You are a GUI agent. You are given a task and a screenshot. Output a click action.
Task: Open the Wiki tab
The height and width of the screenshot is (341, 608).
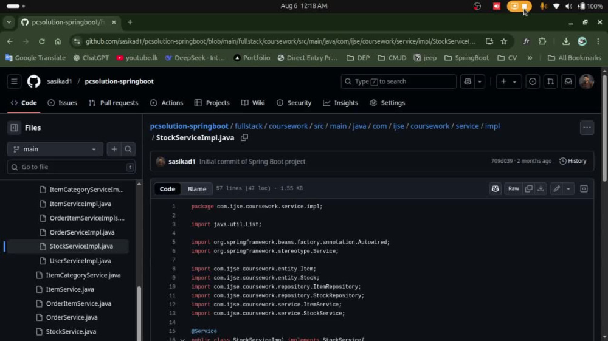253,103
